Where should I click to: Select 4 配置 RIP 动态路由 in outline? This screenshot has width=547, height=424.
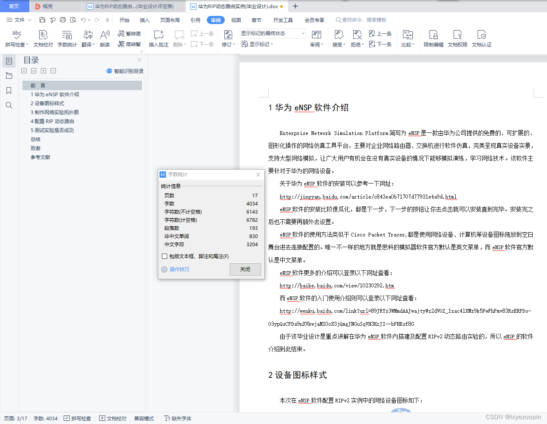tap(52, 121)
